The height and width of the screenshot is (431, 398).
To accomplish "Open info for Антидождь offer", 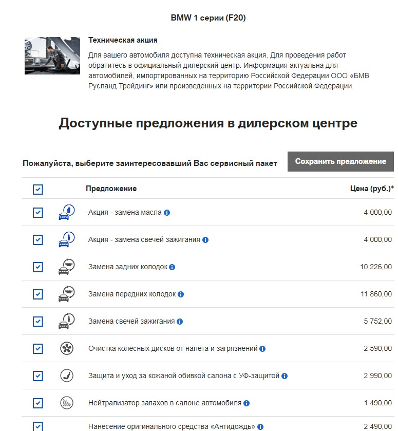I will point(260,427).
